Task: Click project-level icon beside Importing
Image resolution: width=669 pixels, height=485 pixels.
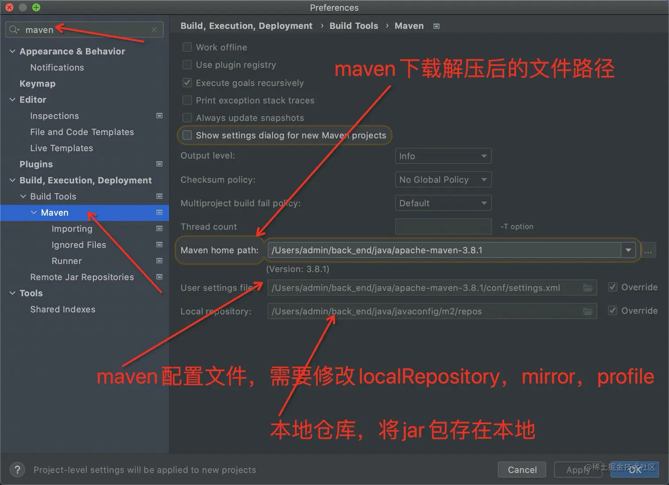Action: (x=159, y=229)
